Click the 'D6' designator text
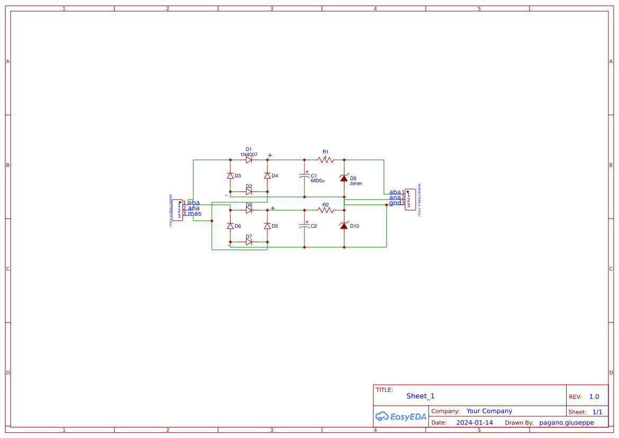The height and width of the screenshot is (438, 619). pos(238,226)
